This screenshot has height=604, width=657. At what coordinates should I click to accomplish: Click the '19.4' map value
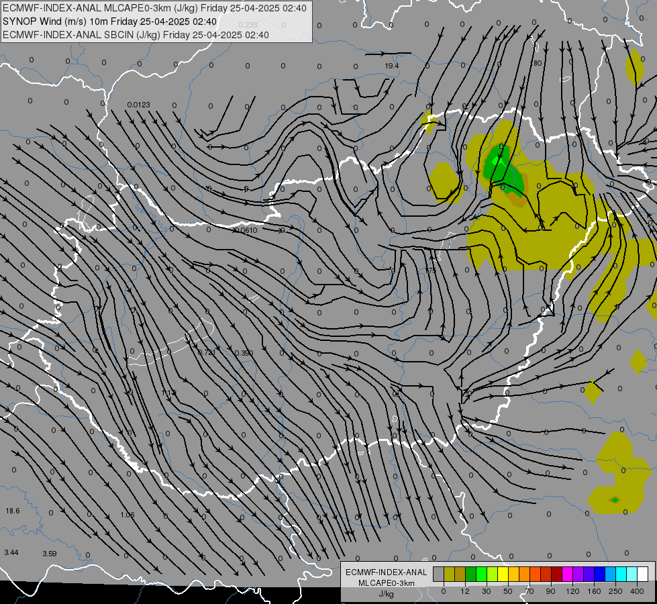point(392,66)
